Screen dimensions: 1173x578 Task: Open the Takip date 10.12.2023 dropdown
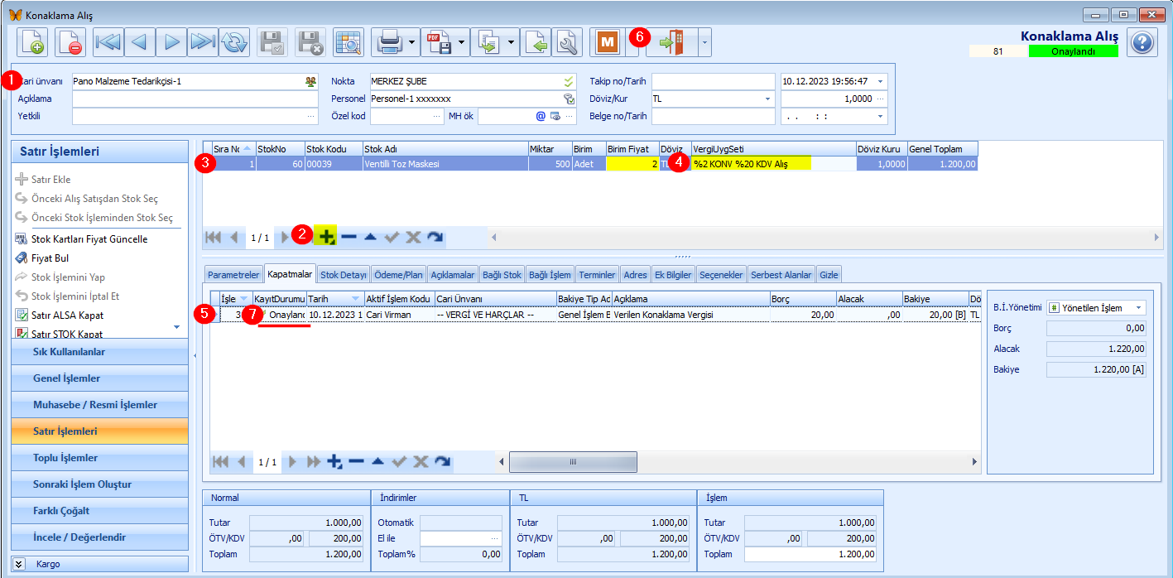(881, 81)
